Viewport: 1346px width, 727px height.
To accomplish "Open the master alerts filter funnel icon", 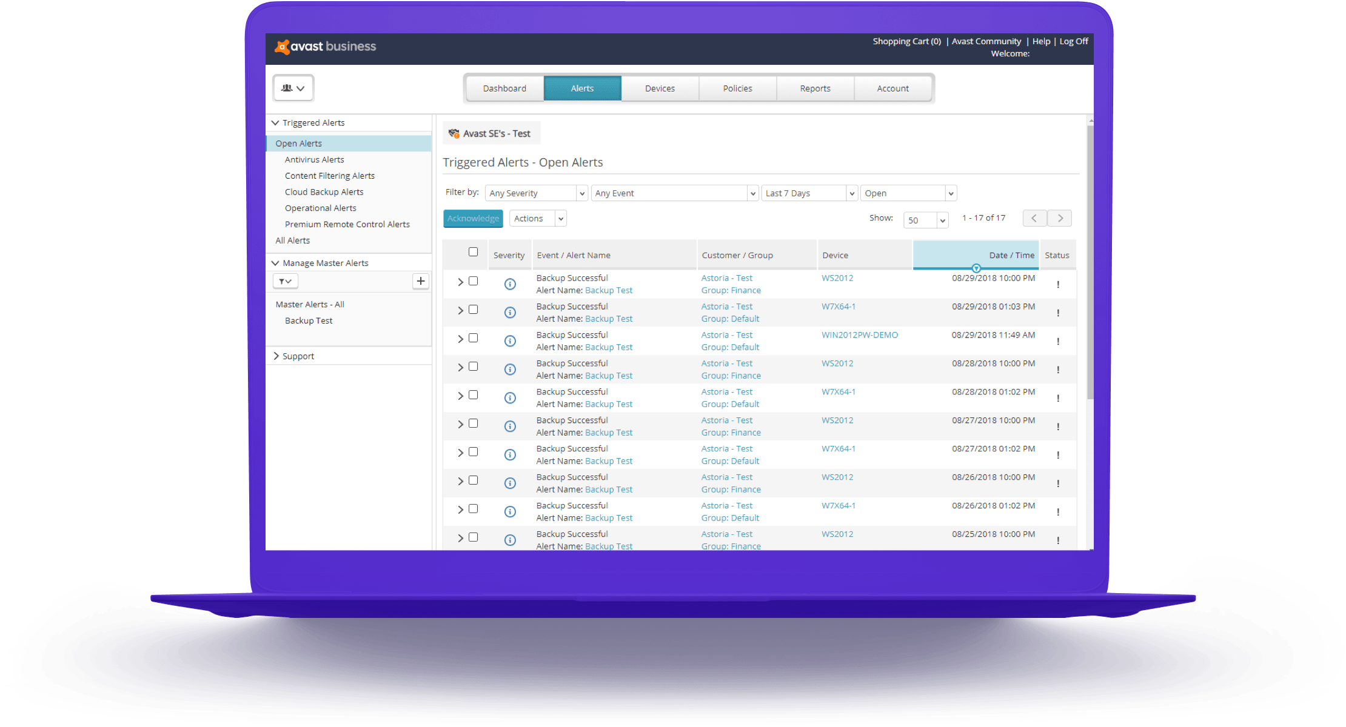I will 285,281.
